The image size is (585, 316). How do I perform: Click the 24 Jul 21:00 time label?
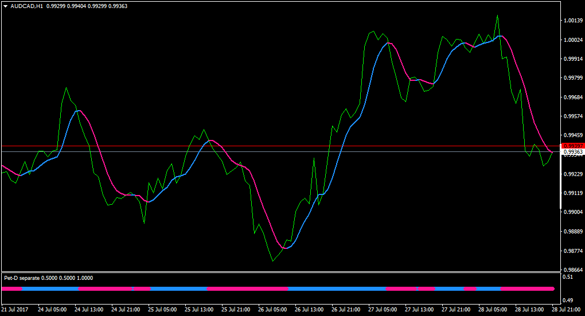tap(126, 310)
